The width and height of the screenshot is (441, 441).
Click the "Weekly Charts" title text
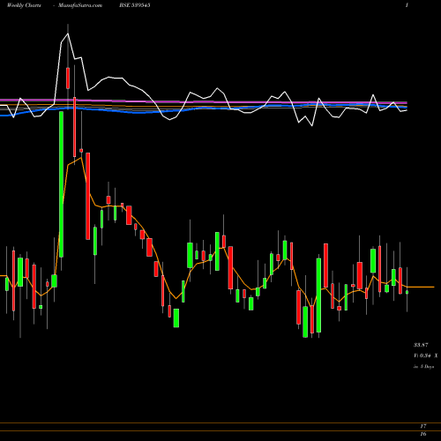pyautogui.click(x=24, y=5)
